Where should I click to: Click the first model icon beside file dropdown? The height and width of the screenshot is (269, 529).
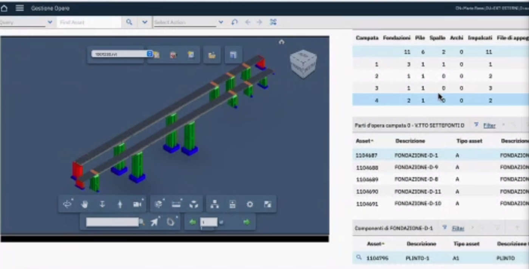pos(156,55)
